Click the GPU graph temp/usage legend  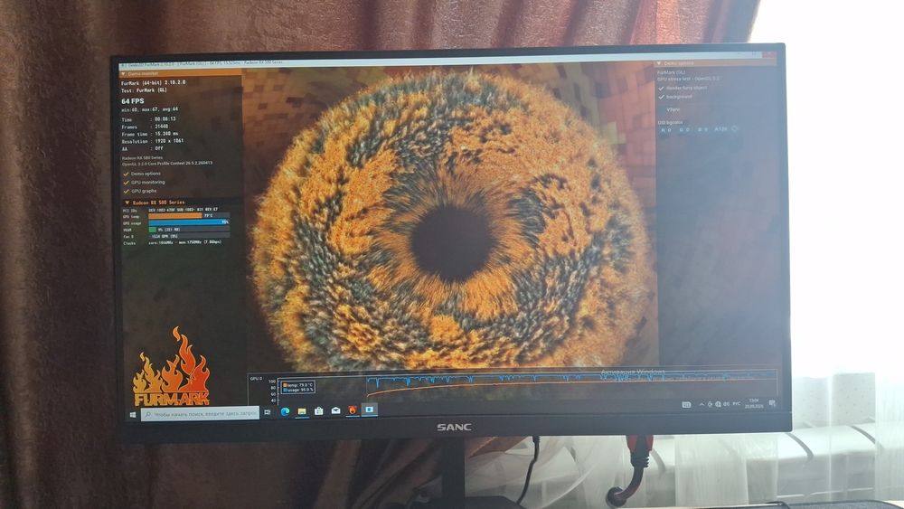(x=298, y=387)
